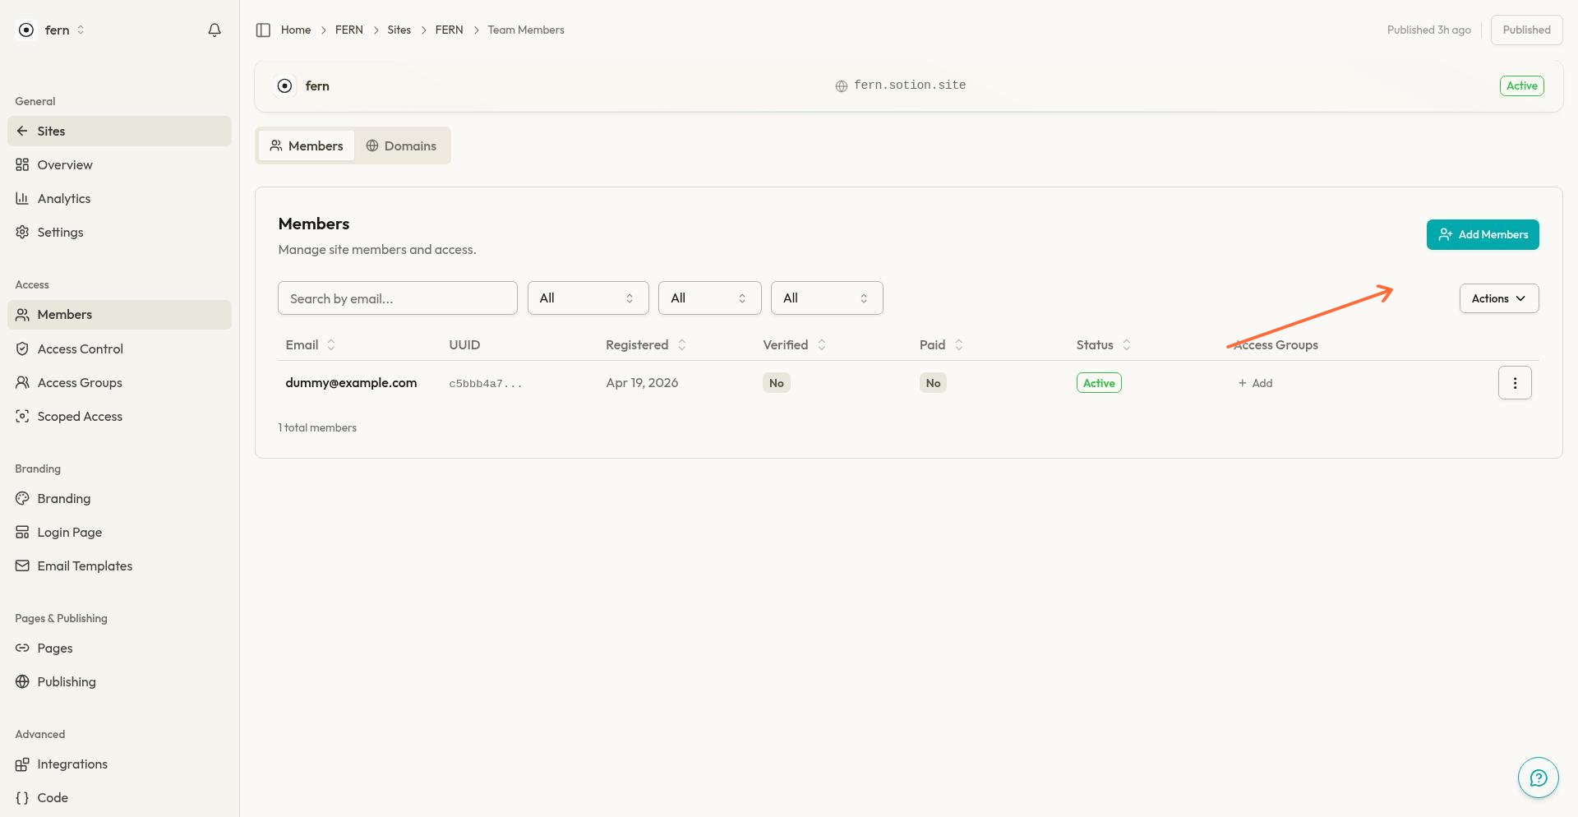
Task: Open Scoped Access page
Action: pyautogui.click(x=119, y=416)
